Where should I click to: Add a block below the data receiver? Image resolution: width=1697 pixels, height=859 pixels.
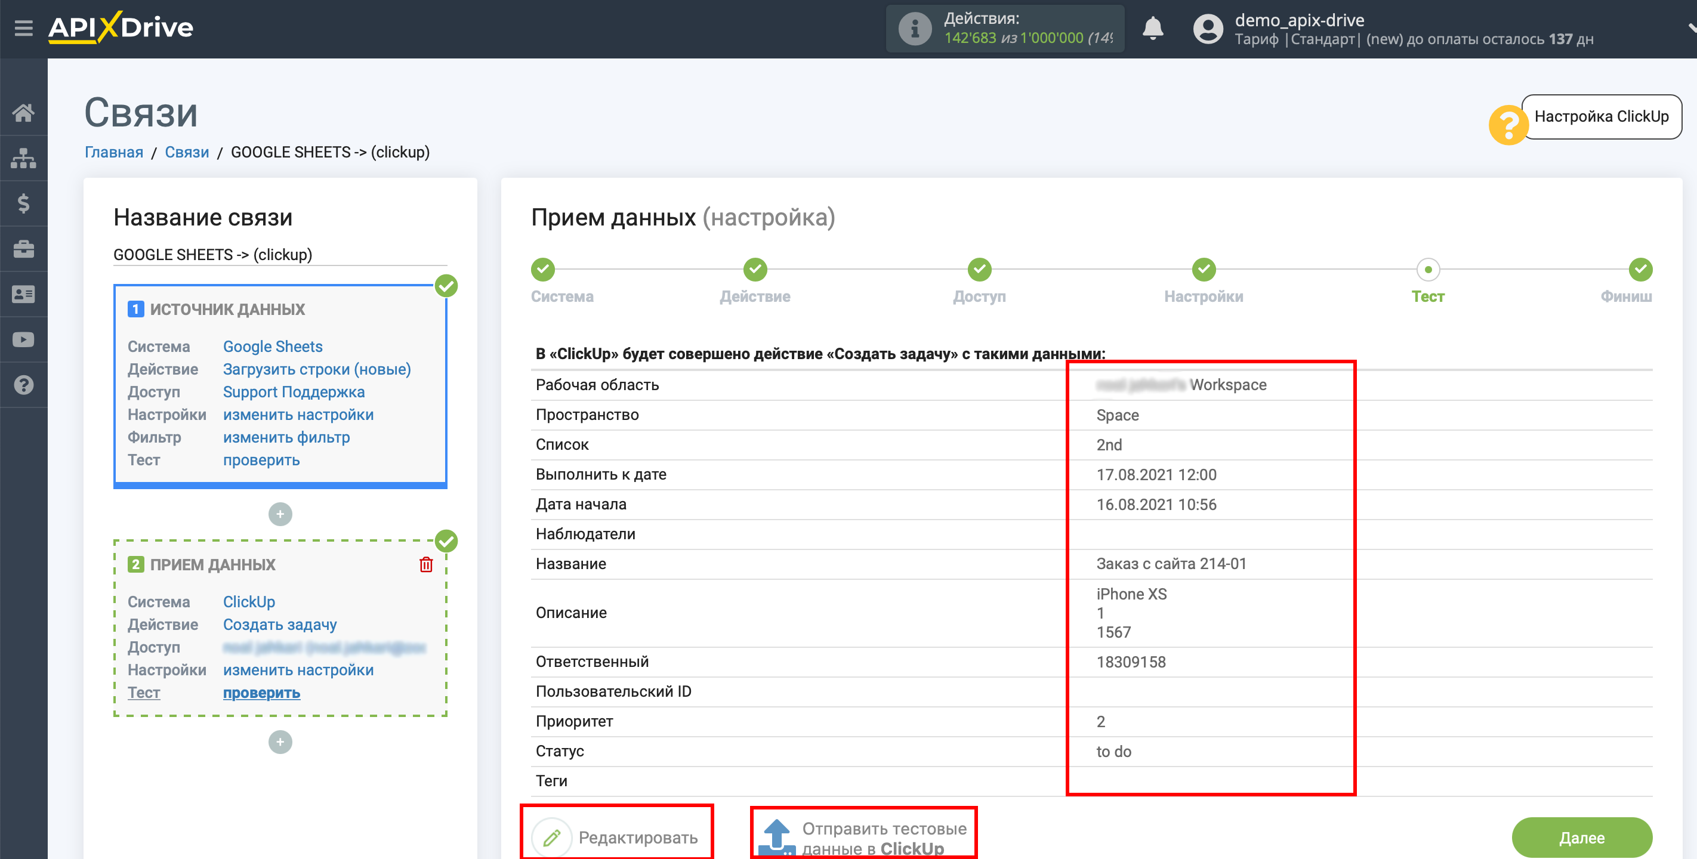coord(280,741)
